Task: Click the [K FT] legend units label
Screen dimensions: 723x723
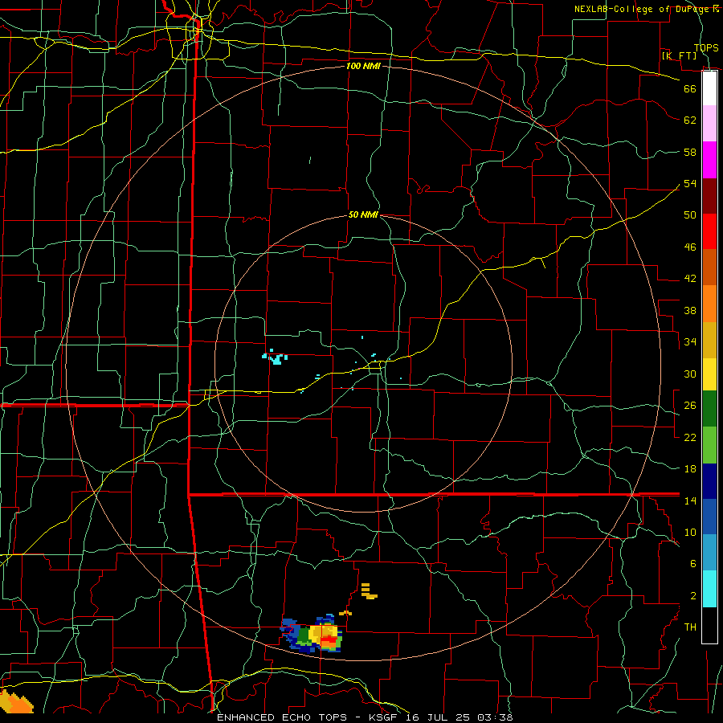Action: (679, 55)
